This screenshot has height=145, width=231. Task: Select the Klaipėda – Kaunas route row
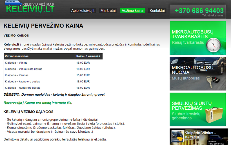[53, 75]
